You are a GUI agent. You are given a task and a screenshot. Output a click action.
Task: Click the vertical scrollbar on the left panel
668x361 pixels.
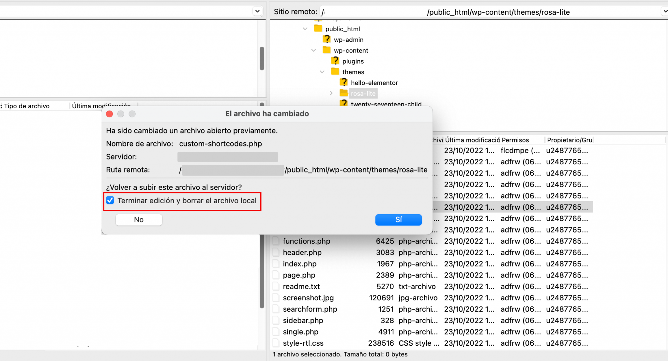point(262,57)
